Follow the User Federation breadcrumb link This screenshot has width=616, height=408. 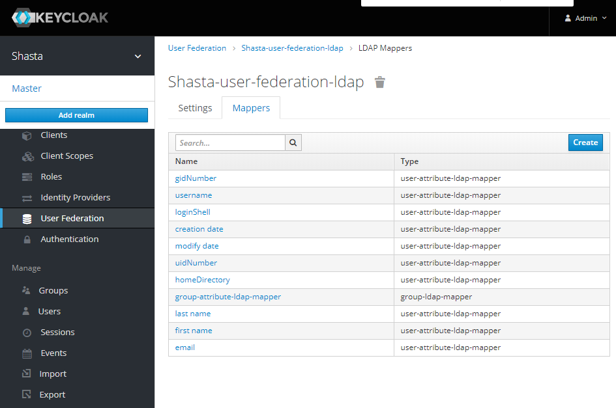pos(197,48)
